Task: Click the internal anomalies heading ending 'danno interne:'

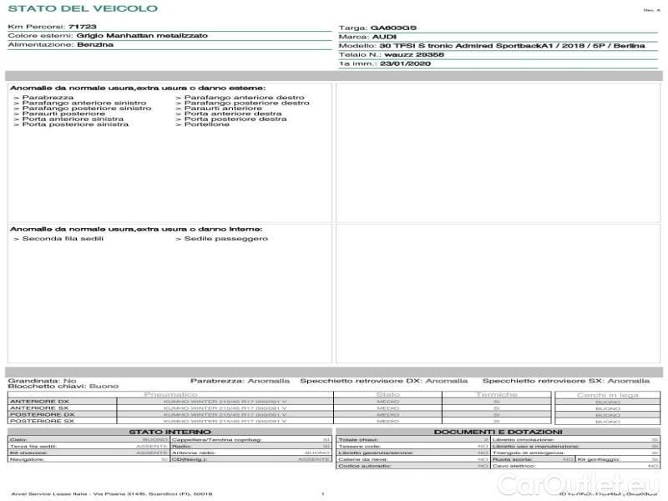Action: [136, 229]
